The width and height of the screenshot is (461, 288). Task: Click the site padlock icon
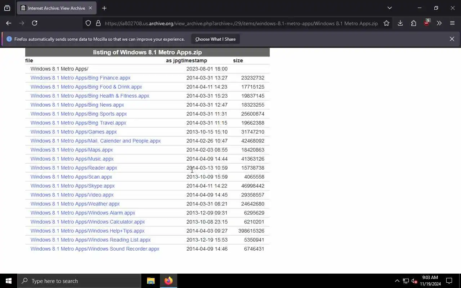(x=98, y=23)
